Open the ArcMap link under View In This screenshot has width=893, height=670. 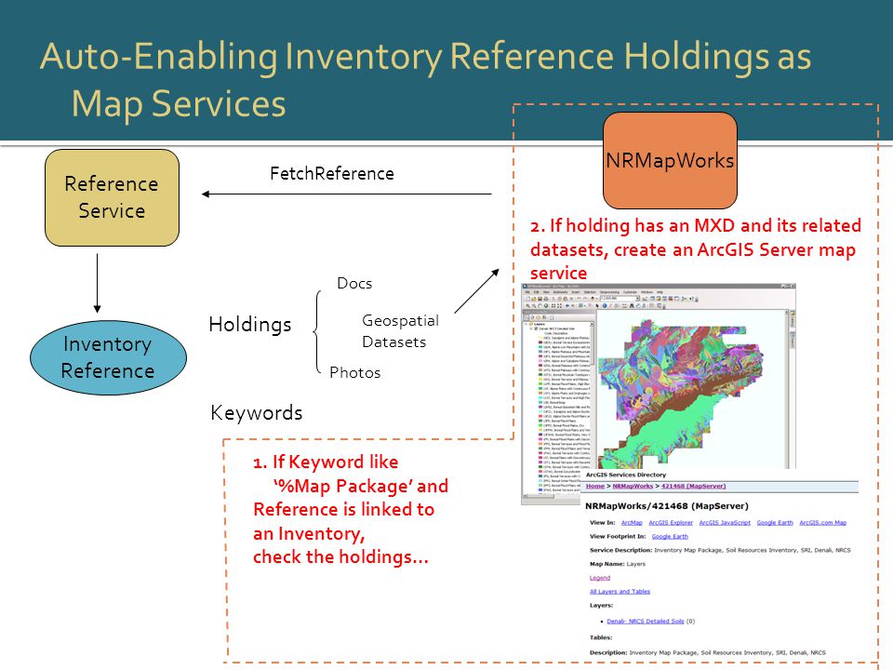[x=631, y=522]
